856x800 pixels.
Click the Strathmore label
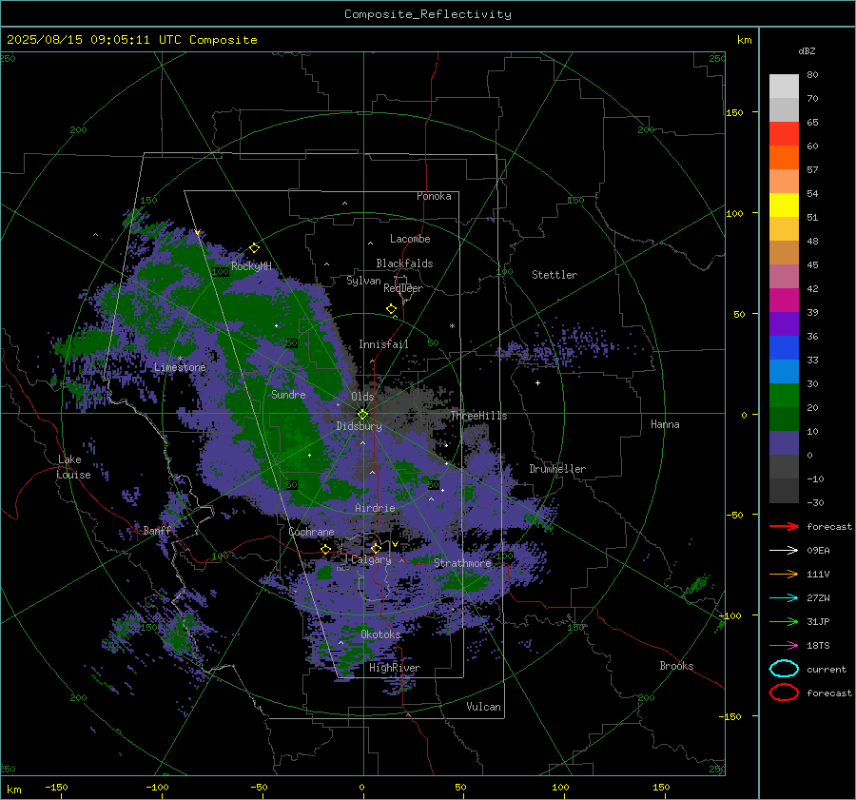(x=462, y=562)
